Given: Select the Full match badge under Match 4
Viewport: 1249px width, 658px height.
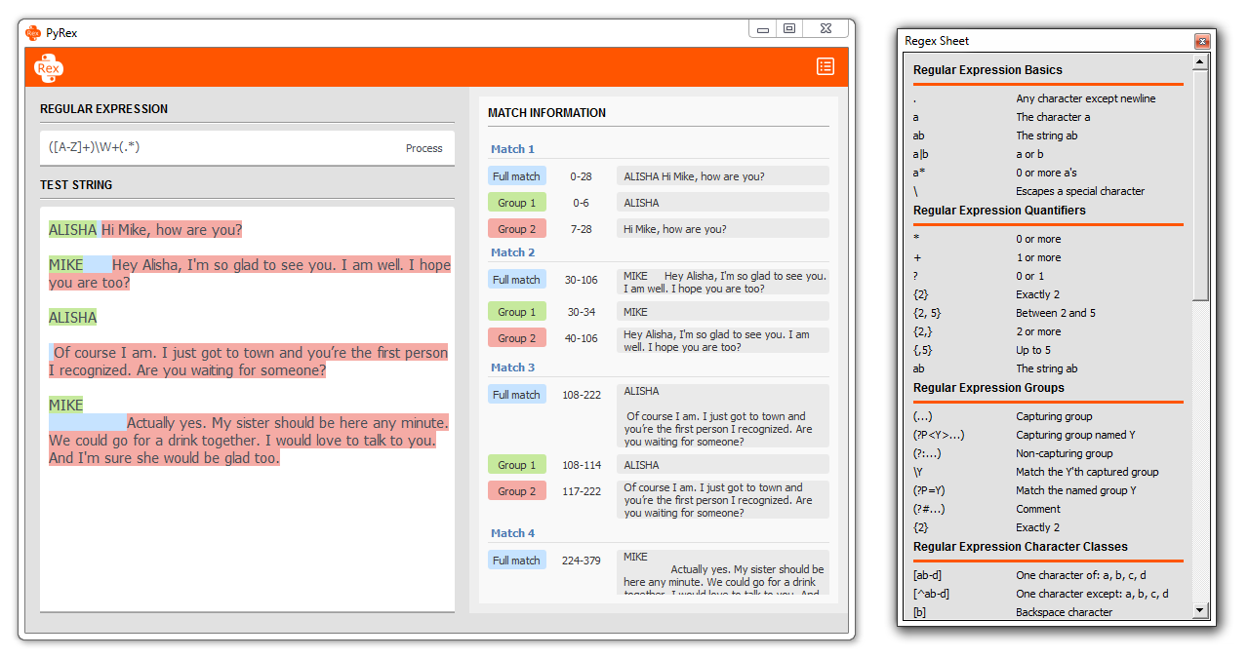Looking at the screenshot, I should 516,561.
